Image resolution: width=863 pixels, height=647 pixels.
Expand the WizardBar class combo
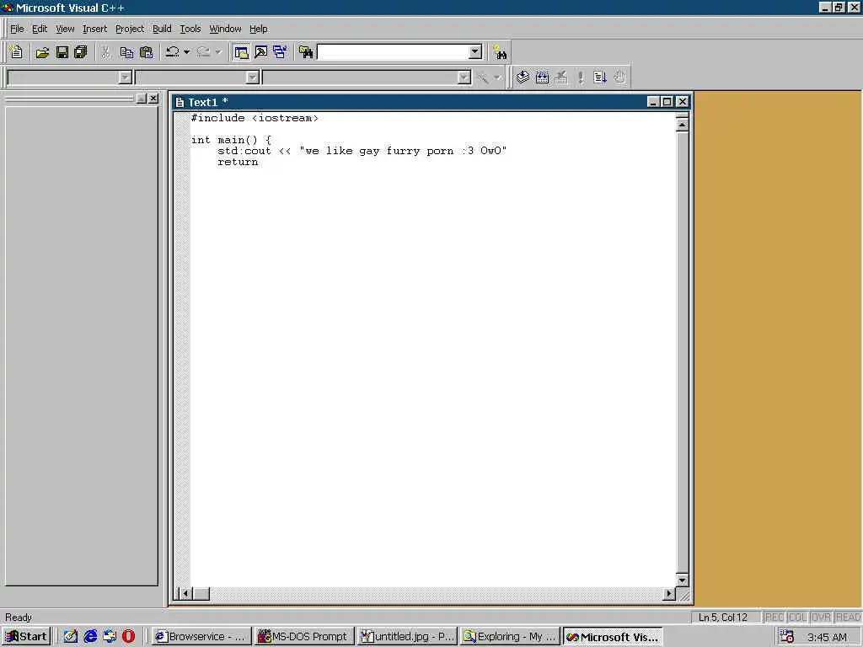(x=125, y=78)
